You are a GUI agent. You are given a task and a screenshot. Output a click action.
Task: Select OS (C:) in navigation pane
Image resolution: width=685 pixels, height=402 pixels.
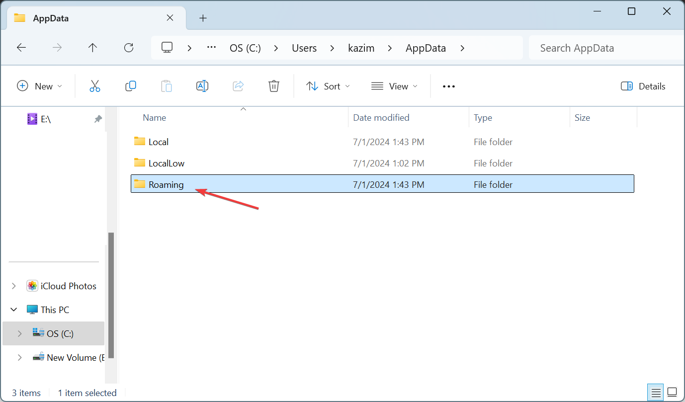(x=53, y=333)
